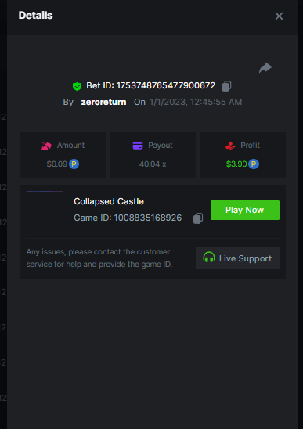Click the 40.04 x payout value
This screenshot has width=303, height=429.
153,164
